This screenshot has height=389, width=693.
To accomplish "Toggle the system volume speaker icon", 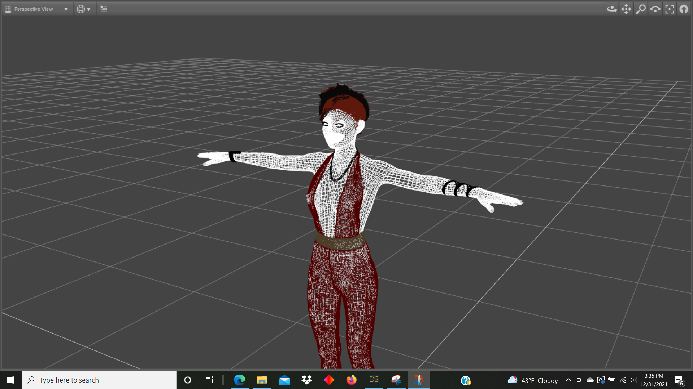I will 632,380.
